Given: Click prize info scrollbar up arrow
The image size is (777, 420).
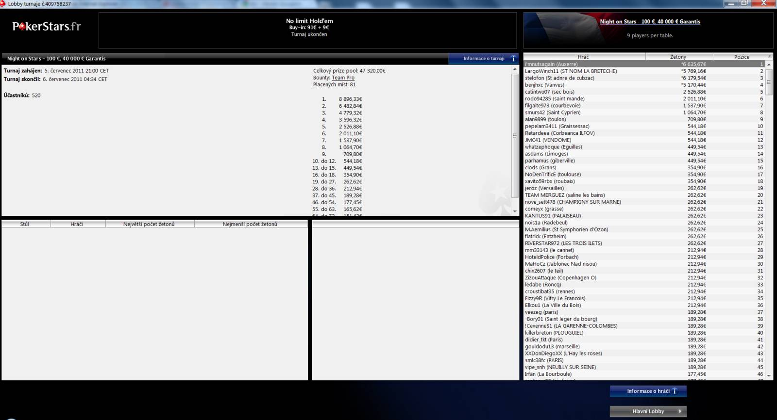Looking at the screenshot, I should (515, 69).
